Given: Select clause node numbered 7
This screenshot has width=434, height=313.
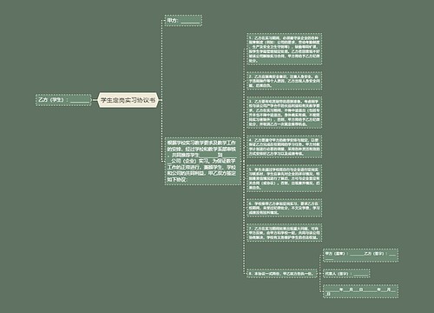Looking at the screenshot, I should 284,232.
